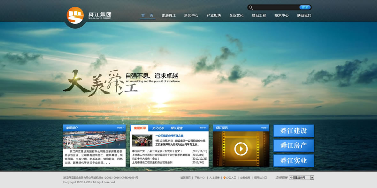This screenshot has height=188, width=377.
Task: Select the 集团新闻 tab
Action: (140, 128)
